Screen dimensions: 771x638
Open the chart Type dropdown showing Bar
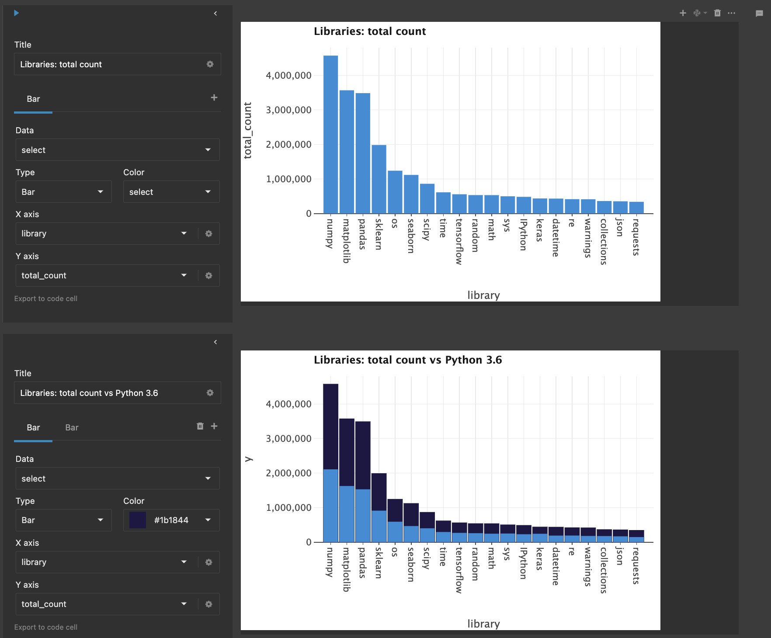coord(63,191)
